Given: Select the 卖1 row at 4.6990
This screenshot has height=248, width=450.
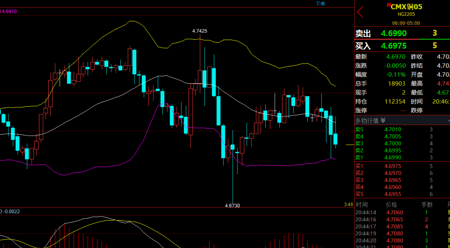Looking at the screenshot, I should (402, 158).
